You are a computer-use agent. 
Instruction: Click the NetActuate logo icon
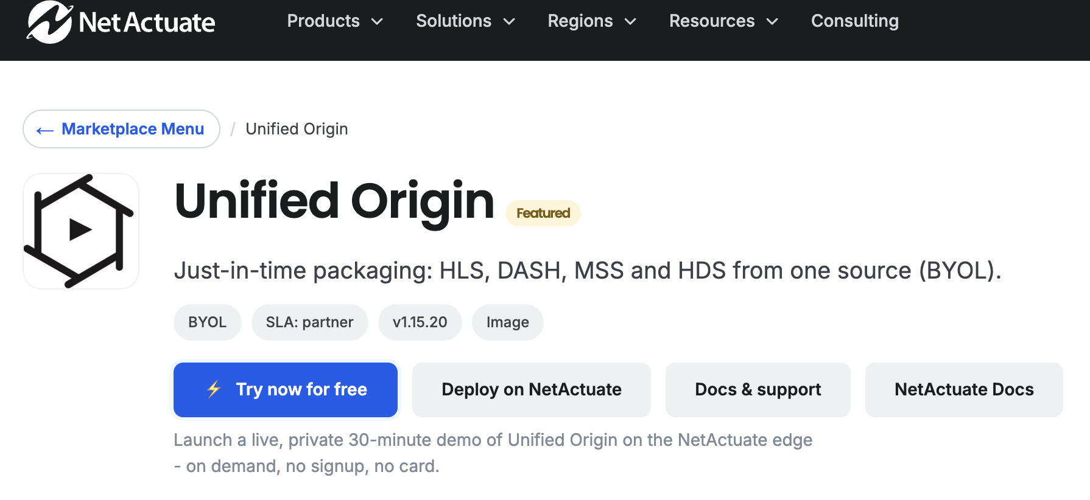50,22
